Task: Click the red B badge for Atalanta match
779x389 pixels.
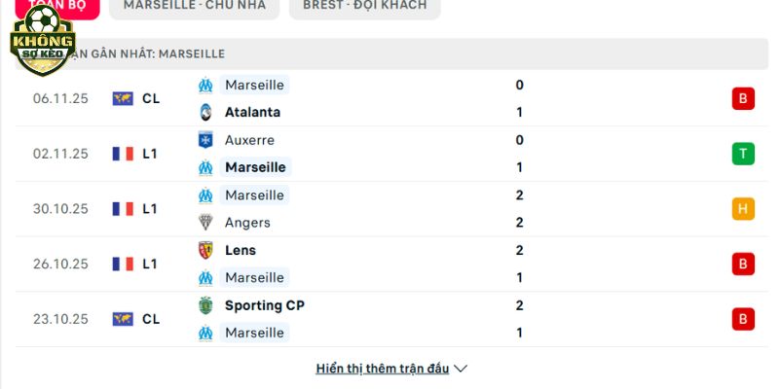Action: (743, 98)
